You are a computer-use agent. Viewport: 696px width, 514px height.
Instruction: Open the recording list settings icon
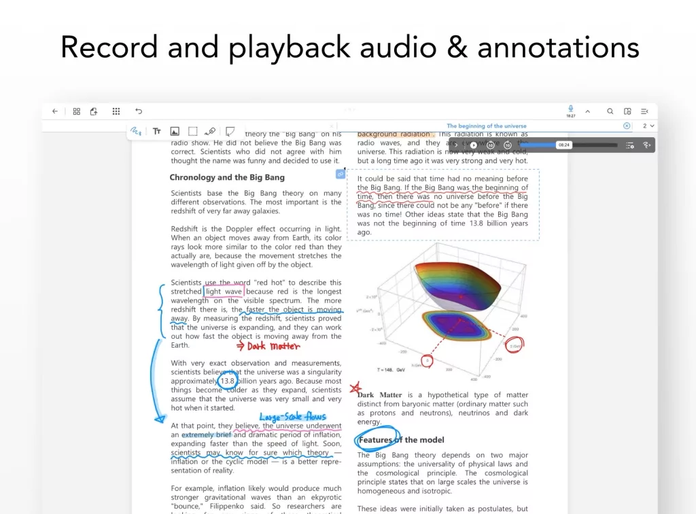(630, 145)
